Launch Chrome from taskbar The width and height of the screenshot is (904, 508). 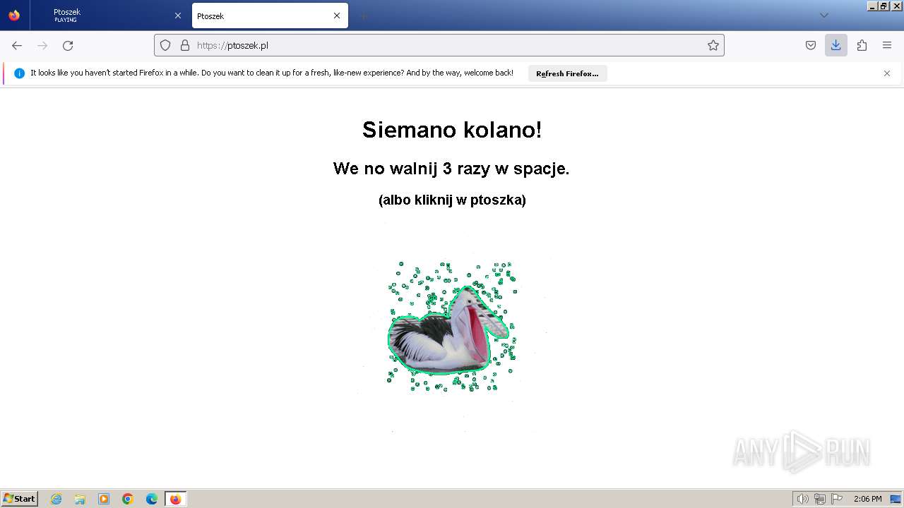(128, 499)
